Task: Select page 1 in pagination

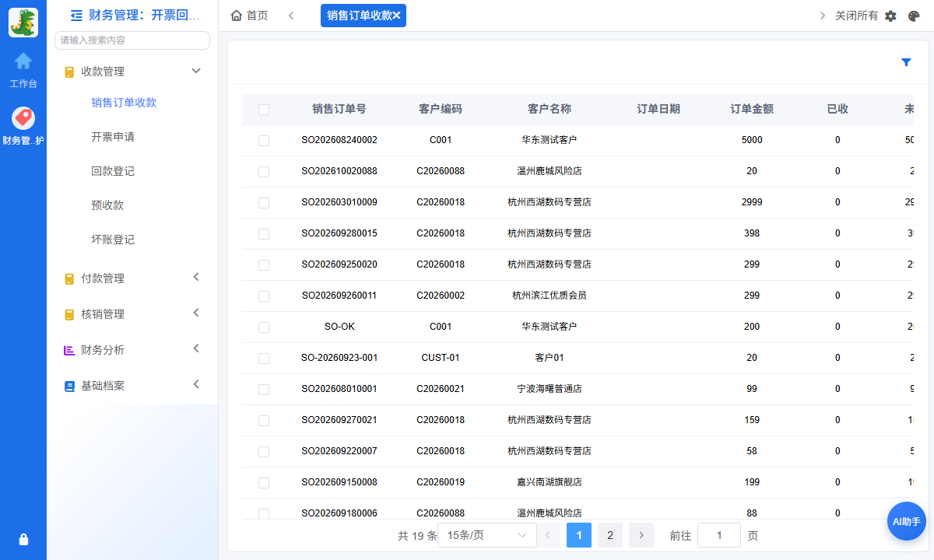Action: 579,535
